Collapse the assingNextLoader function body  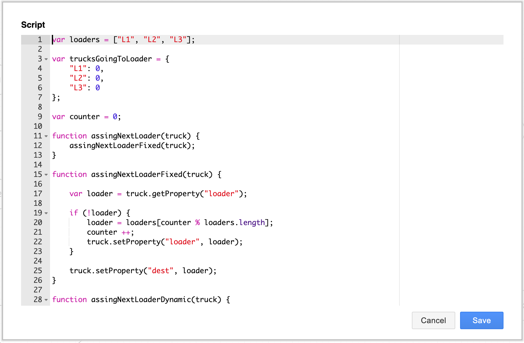click(46, 136)
